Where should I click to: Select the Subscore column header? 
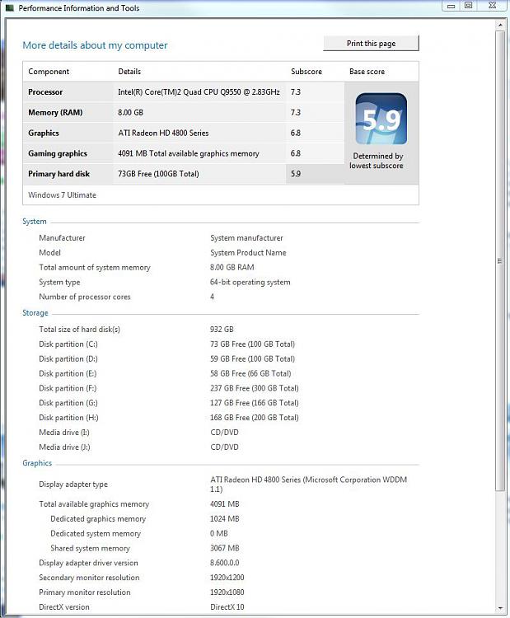pos(306,72)
